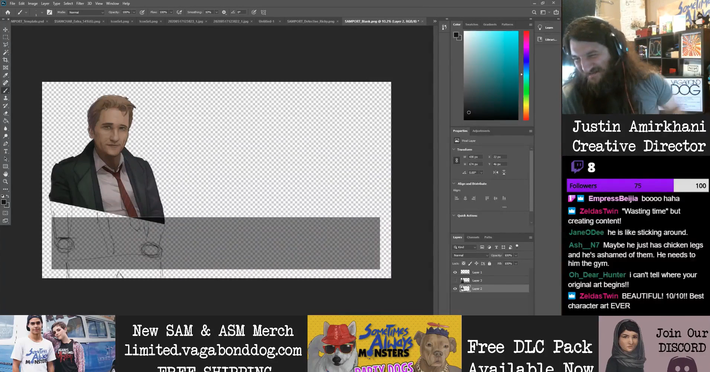Select the Pen tool
Viewport: 710px width, 372px height.
pos(6,144)
